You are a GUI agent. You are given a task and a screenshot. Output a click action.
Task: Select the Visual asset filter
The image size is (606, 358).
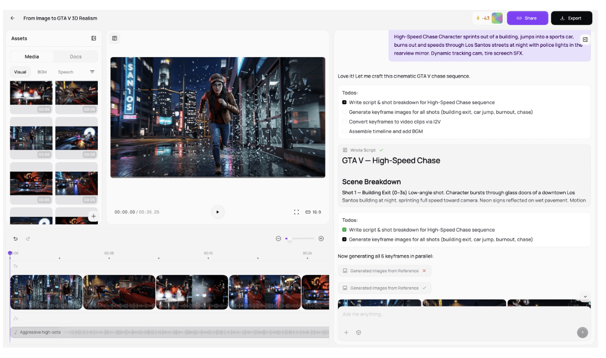20,72
